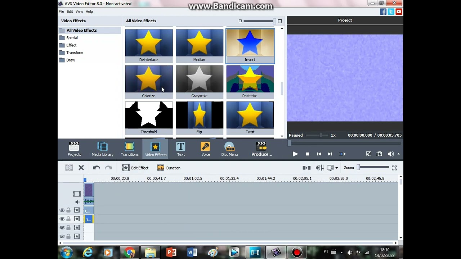Stop the preview playback
Screen dimensions: 461x259
click(308, 154)
